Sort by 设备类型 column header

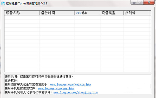[x=112, y=13]
